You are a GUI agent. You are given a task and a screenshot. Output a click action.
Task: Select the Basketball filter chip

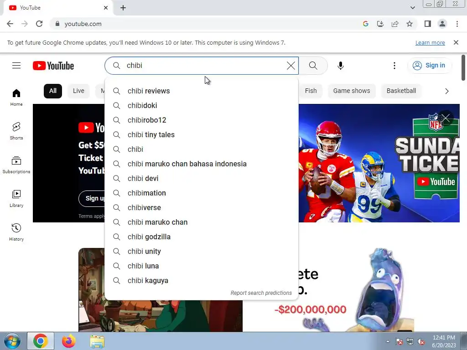[401, 91]
